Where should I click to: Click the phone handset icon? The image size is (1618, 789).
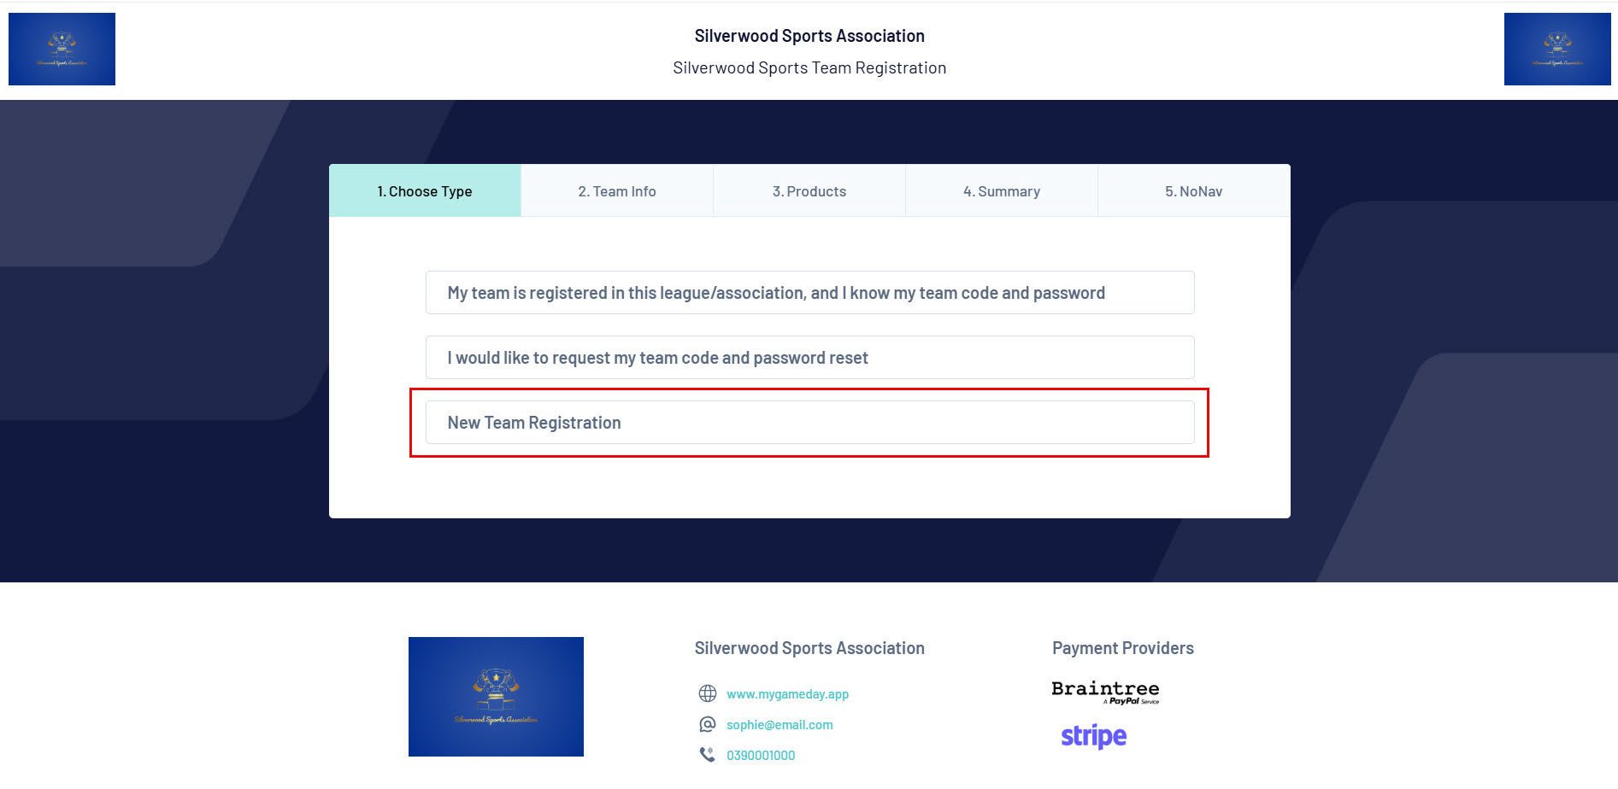tap(708, 755)
